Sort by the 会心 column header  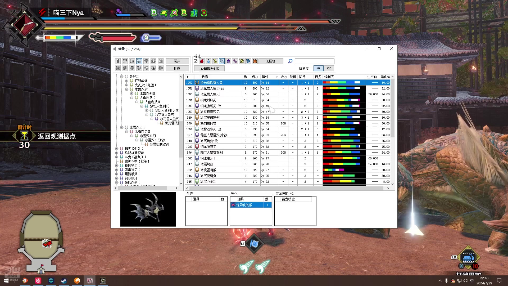284,77
